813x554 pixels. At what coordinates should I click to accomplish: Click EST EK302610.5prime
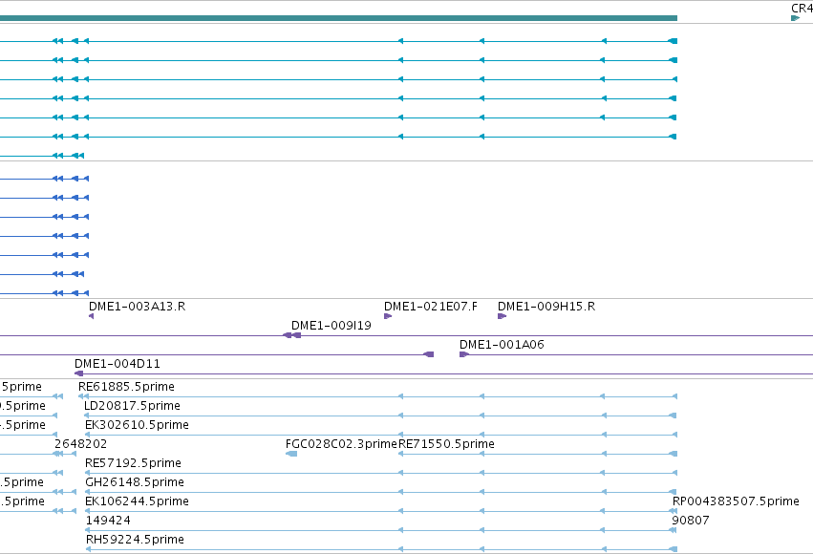137,425
